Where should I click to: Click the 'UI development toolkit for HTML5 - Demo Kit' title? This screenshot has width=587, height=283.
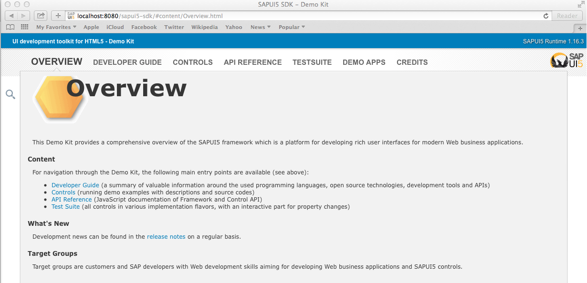(x=73, y=41)
